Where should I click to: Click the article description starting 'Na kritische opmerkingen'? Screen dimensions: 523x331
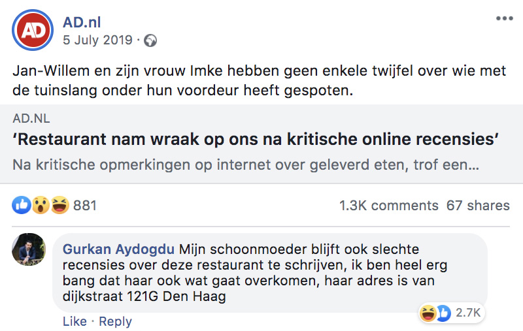(x=245, y=165)
